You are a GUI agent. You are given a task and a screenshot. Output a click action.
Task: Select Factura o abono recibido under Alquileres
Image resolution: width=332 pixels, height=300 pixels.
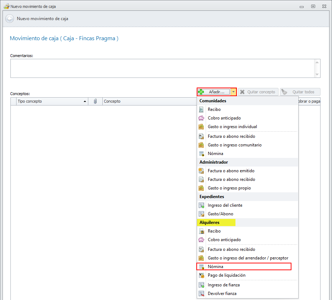[x=248, y=249]
